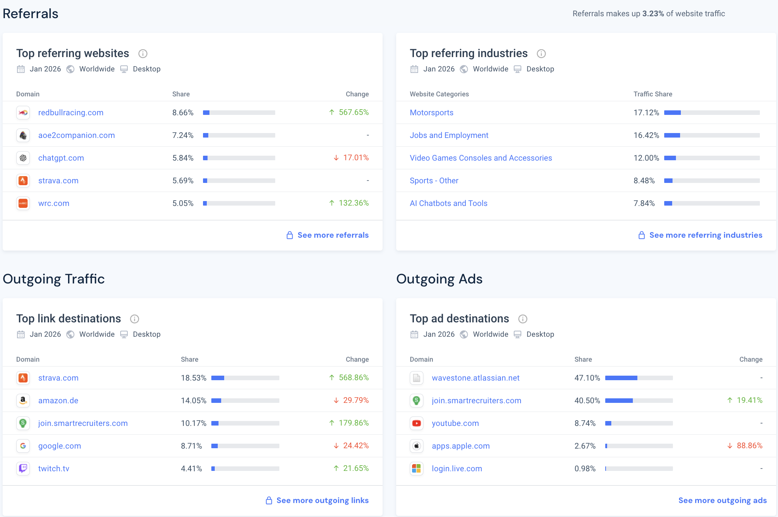Click the chatgpt.com logo icon

pyautogui.click(x=23, y=158)
